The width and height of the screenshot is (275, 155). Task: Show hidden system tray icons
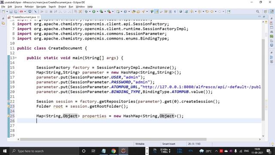(216, 151)
